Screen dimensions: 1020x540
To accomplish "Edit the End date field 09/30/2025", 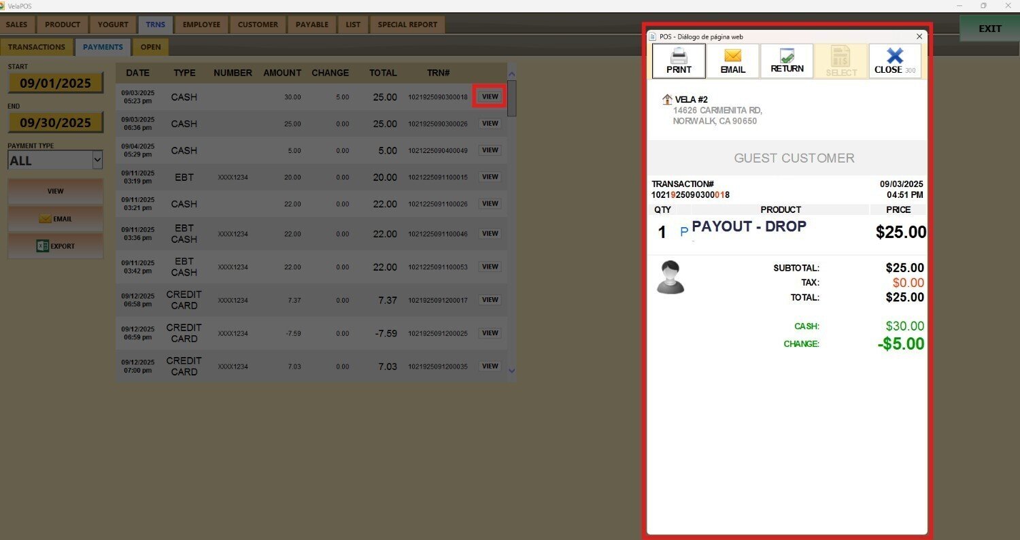I will point(55,122).
